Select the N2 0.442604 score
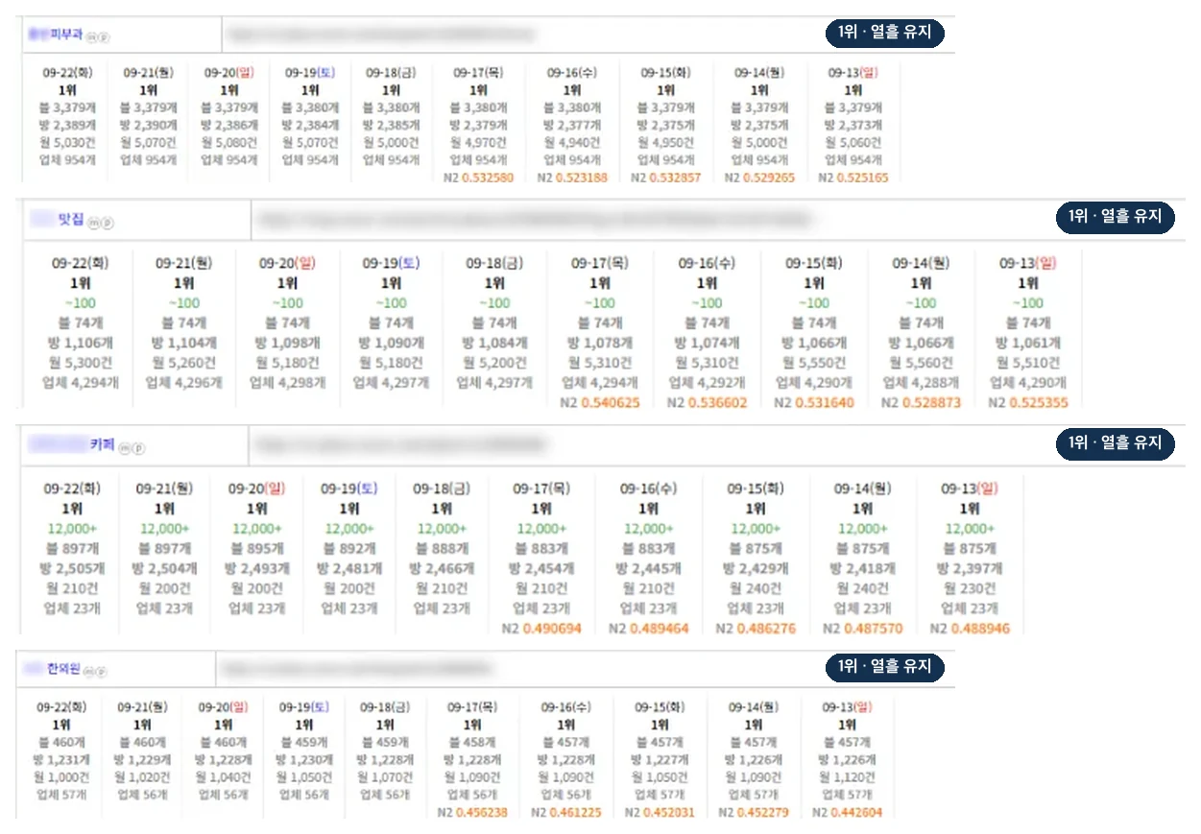Viewport: 1201px width, 834px height. tap(848, 813)
